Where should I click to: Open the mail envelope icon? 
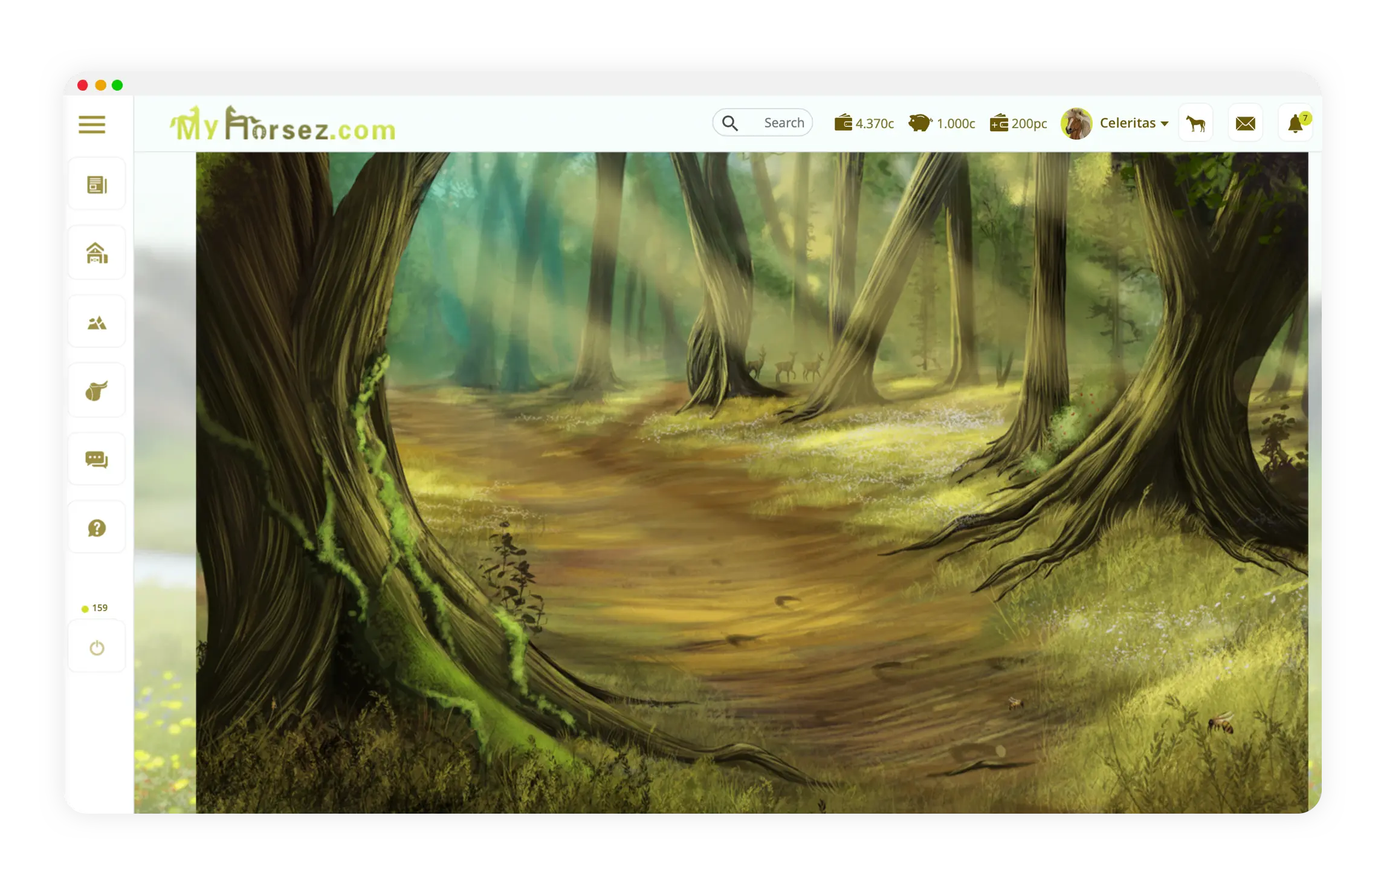coord(1245,122)
